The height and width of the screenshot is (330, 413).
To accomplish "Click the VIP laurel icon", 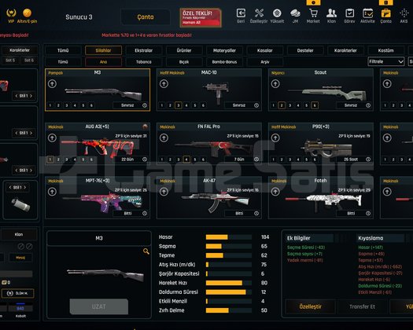I will point(11,13).
